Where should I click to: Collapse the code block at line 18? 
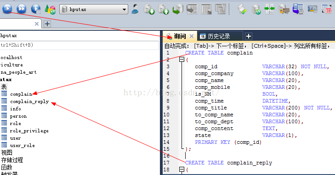pos(182,170)
